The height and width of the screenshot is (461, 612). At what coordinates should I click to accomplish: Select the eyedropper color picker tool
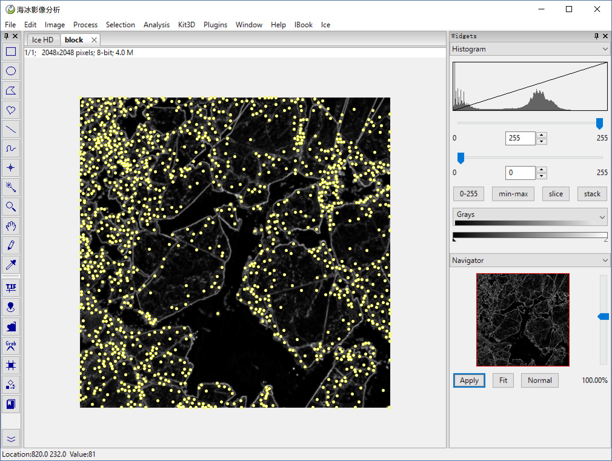[x=11, y=265]
